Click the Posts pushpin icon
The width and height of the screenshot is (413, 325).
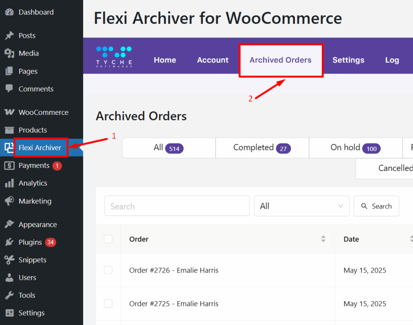[x=9, y=35]
